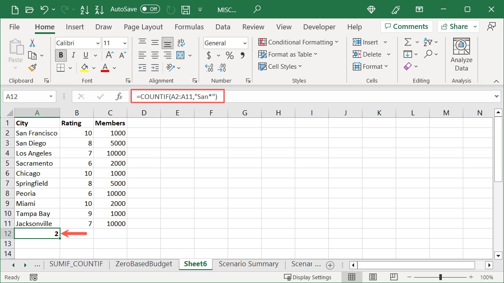Click the Share button

458,26
